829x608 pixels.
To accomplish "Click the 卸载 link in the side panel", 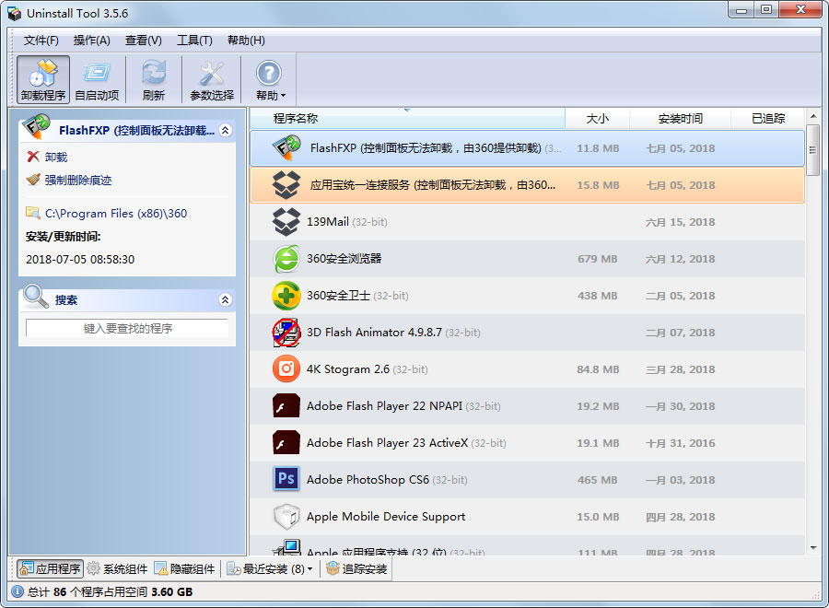I will [56, 157].
